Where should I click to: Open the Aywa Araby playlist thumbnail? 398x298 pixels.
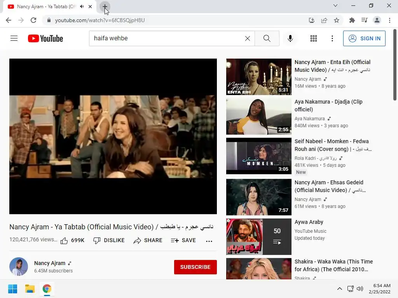[258, 237]
